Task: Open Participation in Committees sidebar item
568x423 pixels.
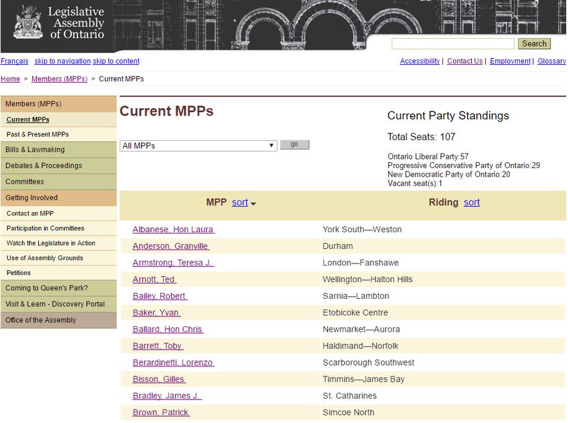Action: pyautogui.click(x=59, y=228)
